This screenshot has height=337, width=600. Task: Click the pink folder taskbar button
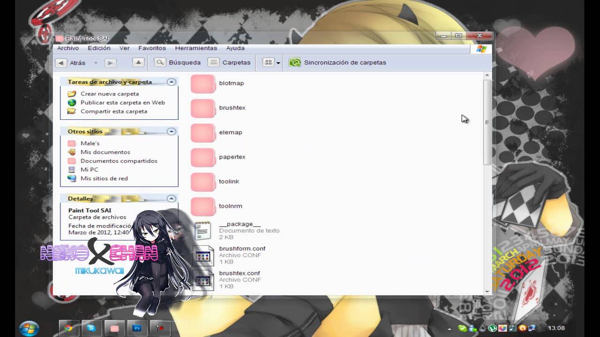114,328
